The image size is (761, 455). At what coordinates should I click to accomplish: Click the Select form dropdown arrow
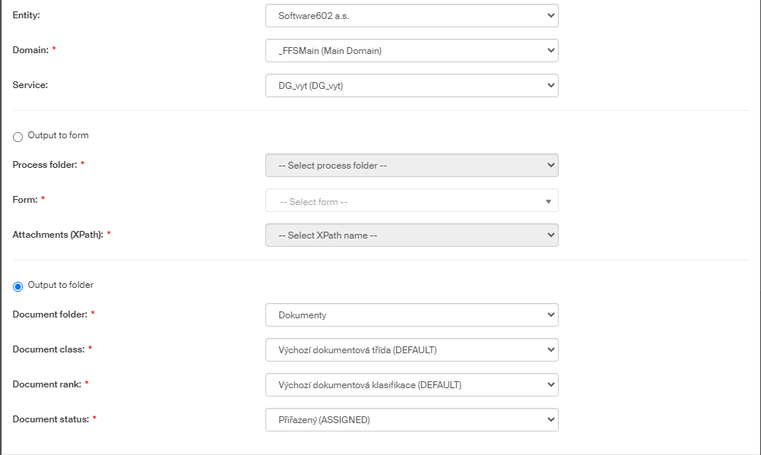(548, 202)
